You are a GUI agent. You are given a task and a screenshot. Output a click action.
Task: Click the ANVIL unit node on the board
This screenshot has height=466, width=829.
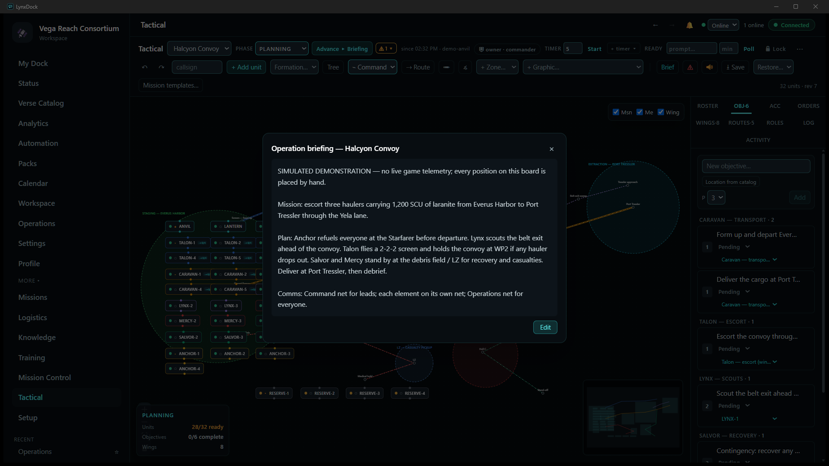tap(180, 227)
